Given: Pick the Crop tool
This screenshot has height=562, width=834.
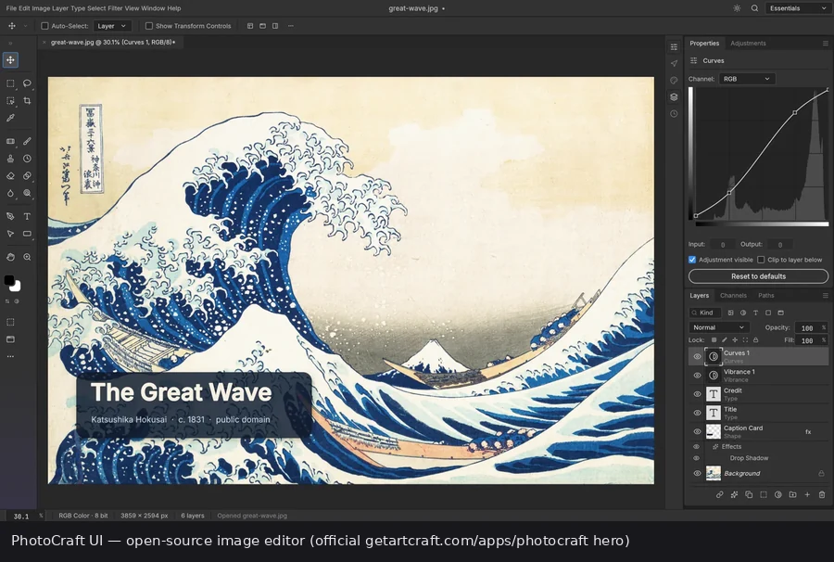Looking at the screenshot, I should coord(27,100).
